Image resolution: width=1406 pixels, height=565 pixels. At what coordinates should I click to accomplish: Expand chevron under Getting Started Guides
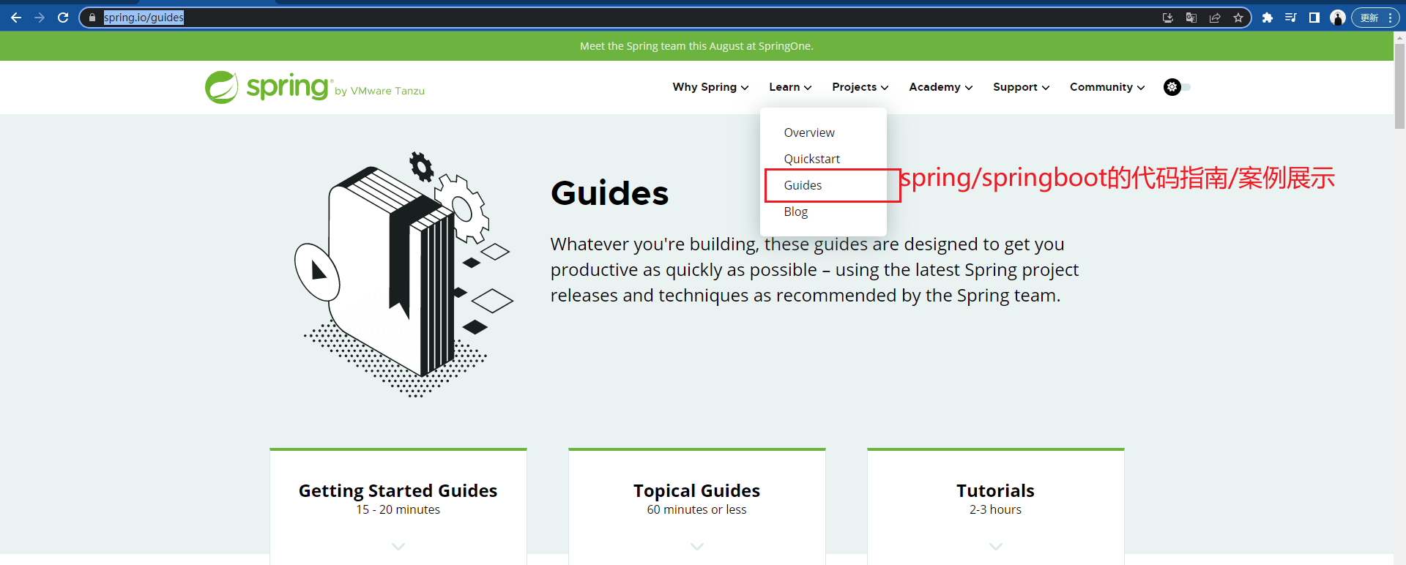point(398,546)
